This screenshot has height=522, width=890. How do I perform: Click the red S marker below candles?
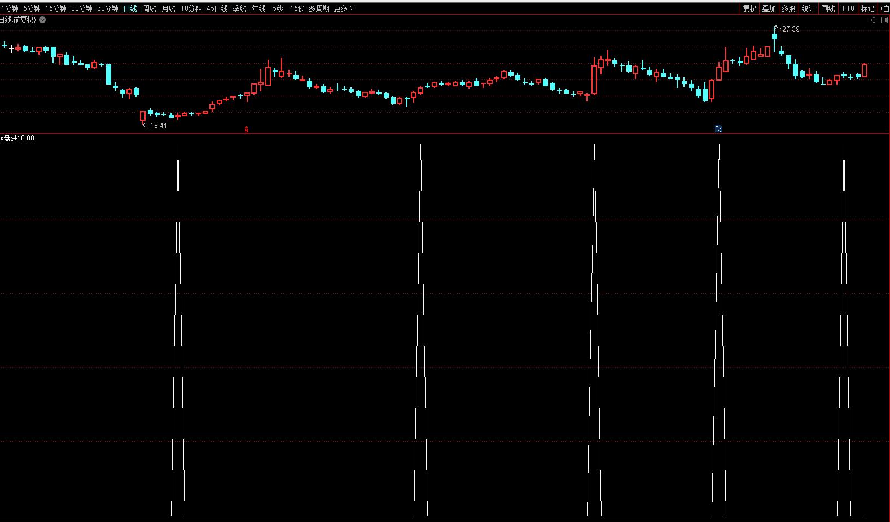[246, 130]
